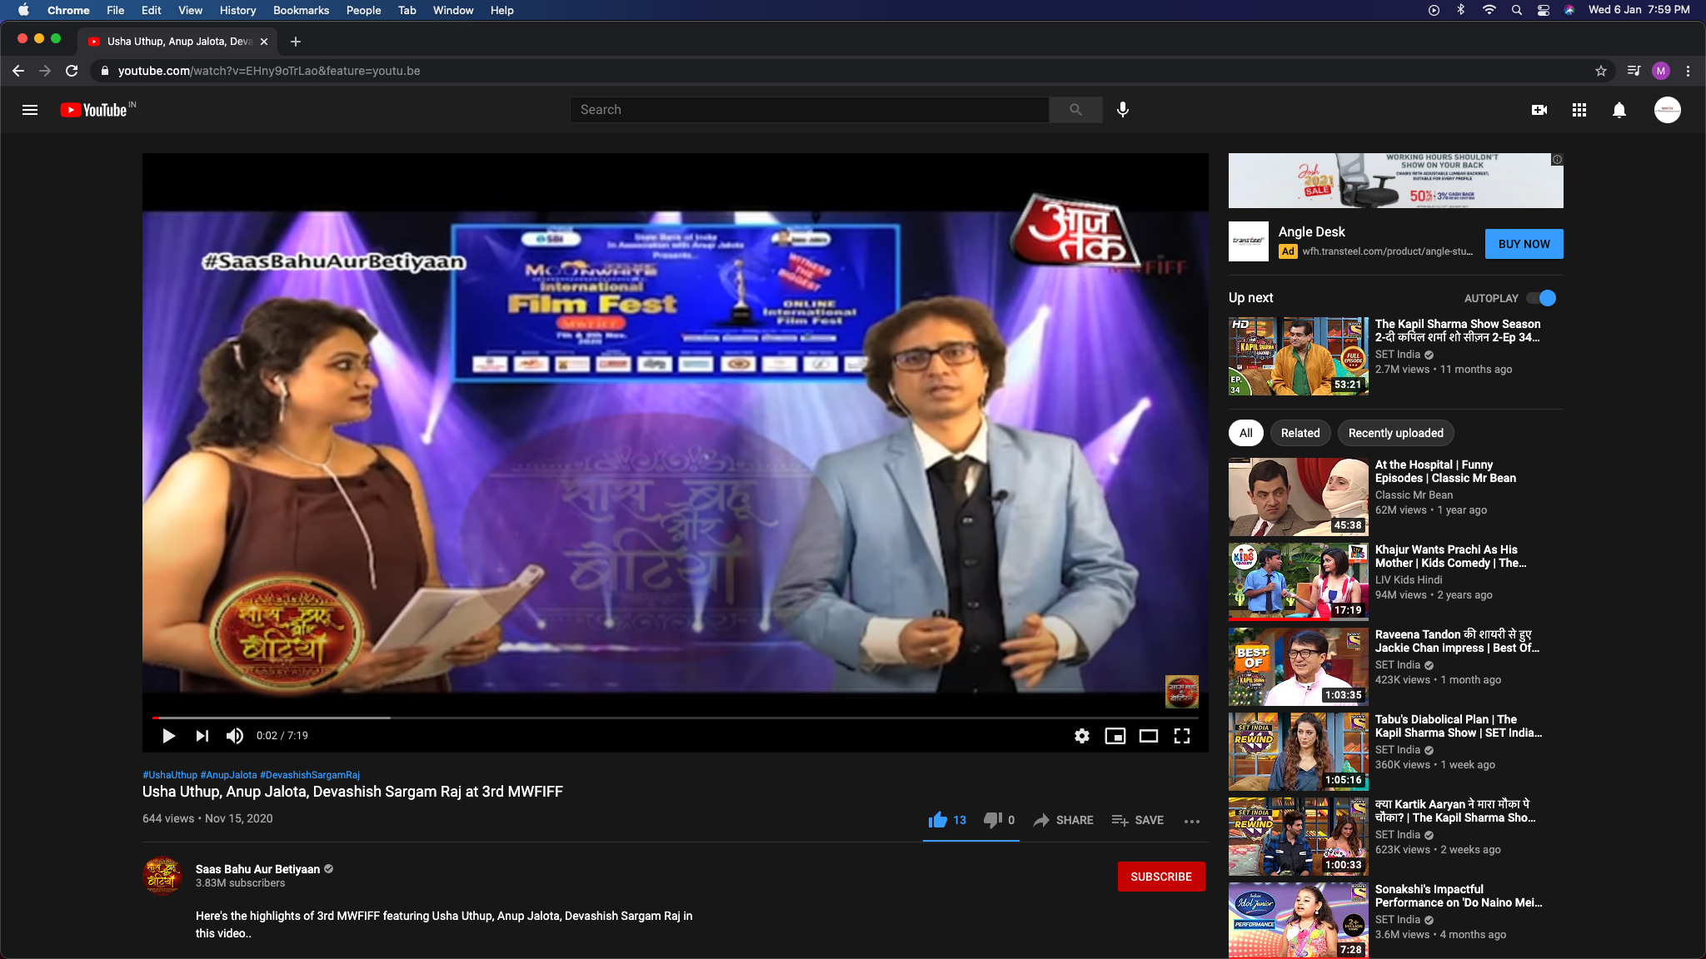
Task: Open the Wi-Fi status menu
Action: tap(1489, 10)
